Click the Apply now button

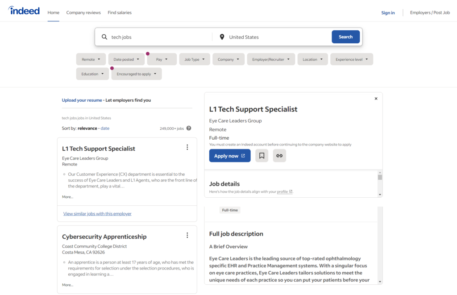pos(230,156)
